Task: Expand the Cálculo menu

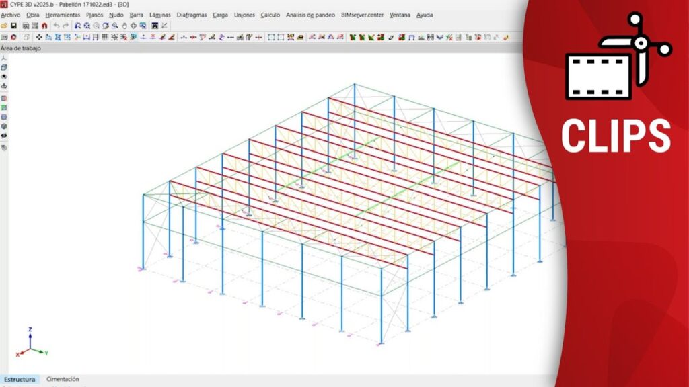Action: [x=270, y=15]
